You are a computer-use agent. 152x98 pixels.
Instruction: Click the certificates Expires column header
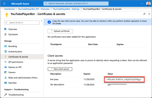pos(120,44)
